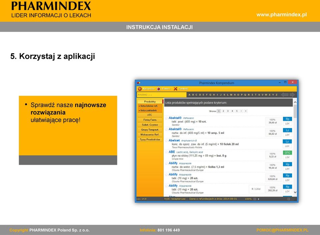Viewport: 320px width, 235px height.
Task: Go to page 2 of results
Action: (x=223, y=111)
